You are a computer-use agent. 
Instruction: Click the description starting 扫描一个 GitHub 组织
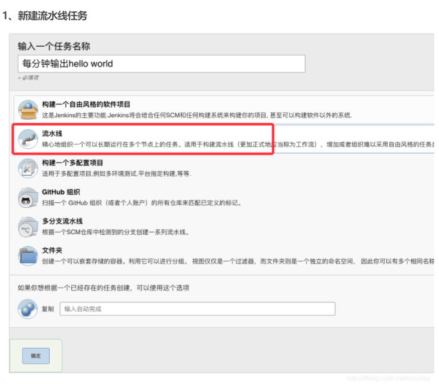[x=142, y=203]
